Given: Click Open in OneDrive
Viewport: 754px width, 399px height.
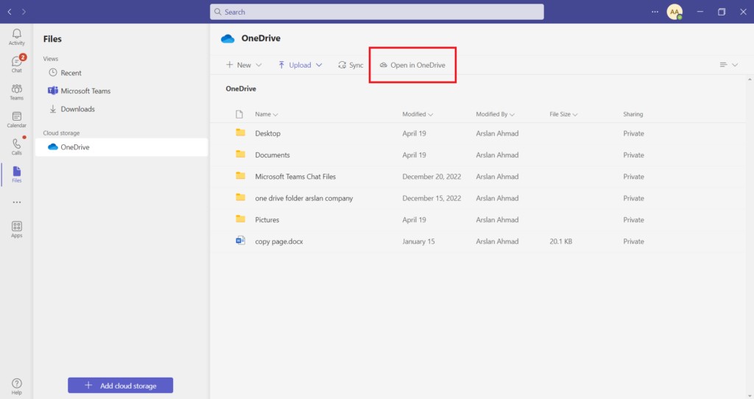Looking at the screenshot, I should [412, 65].
